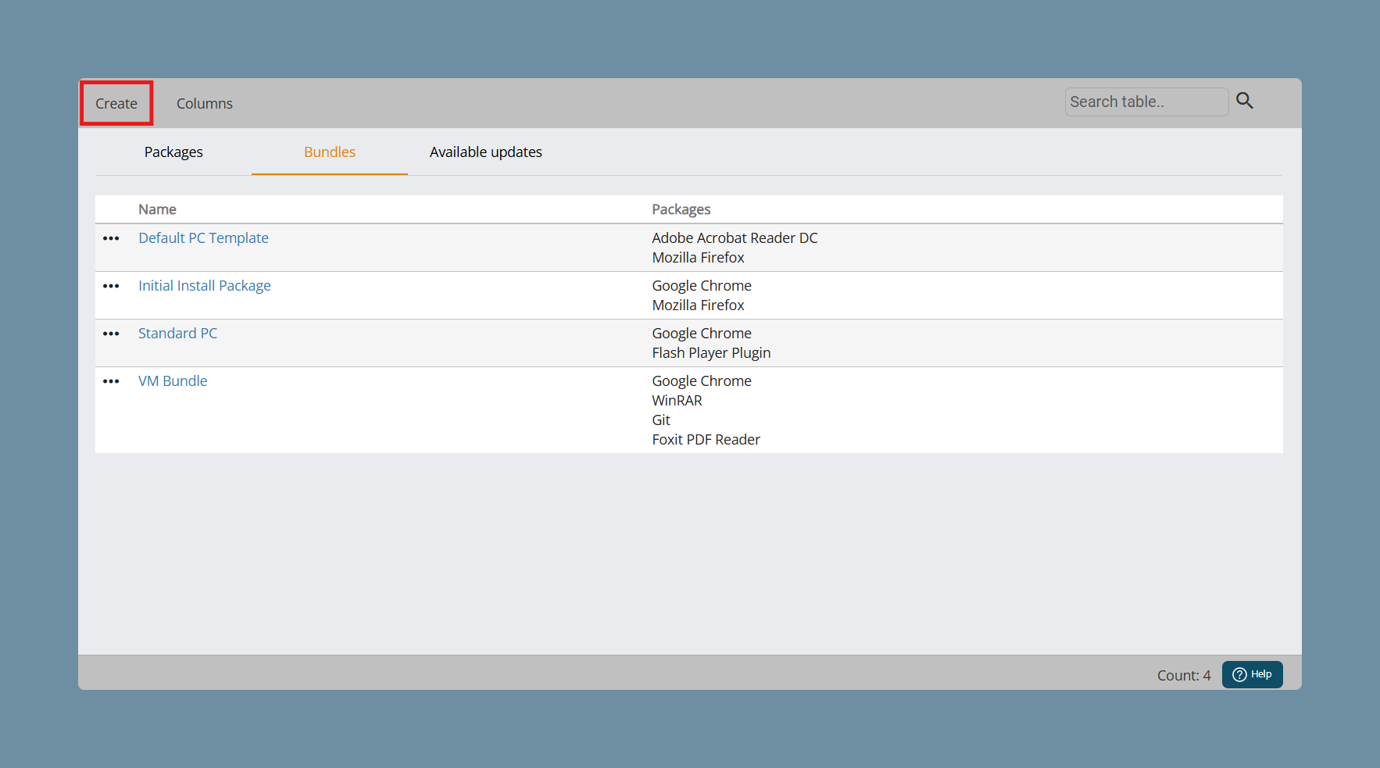Click Google Chrome in Initial Install Package row
Screen dimensions: 1380x768
(702, 285)
